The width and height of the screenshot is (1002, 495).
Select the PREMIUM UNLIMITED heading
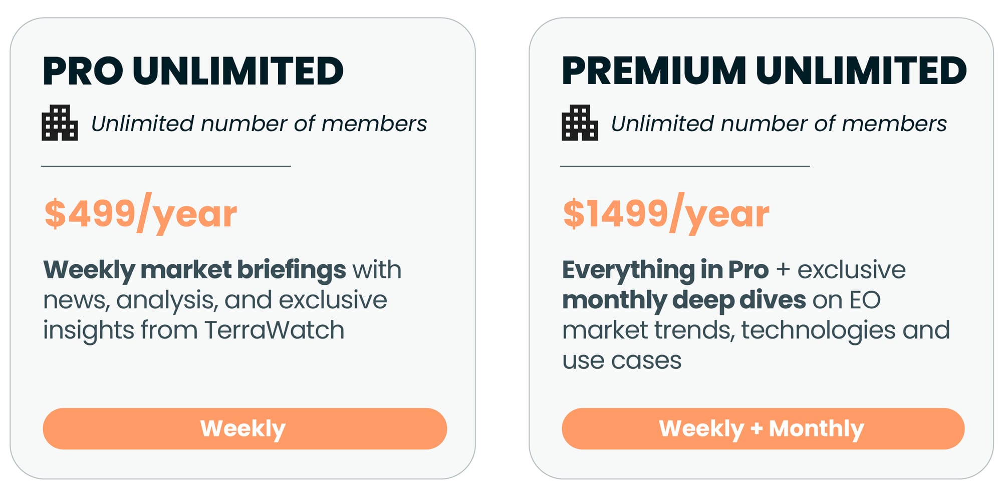[764, 71]
